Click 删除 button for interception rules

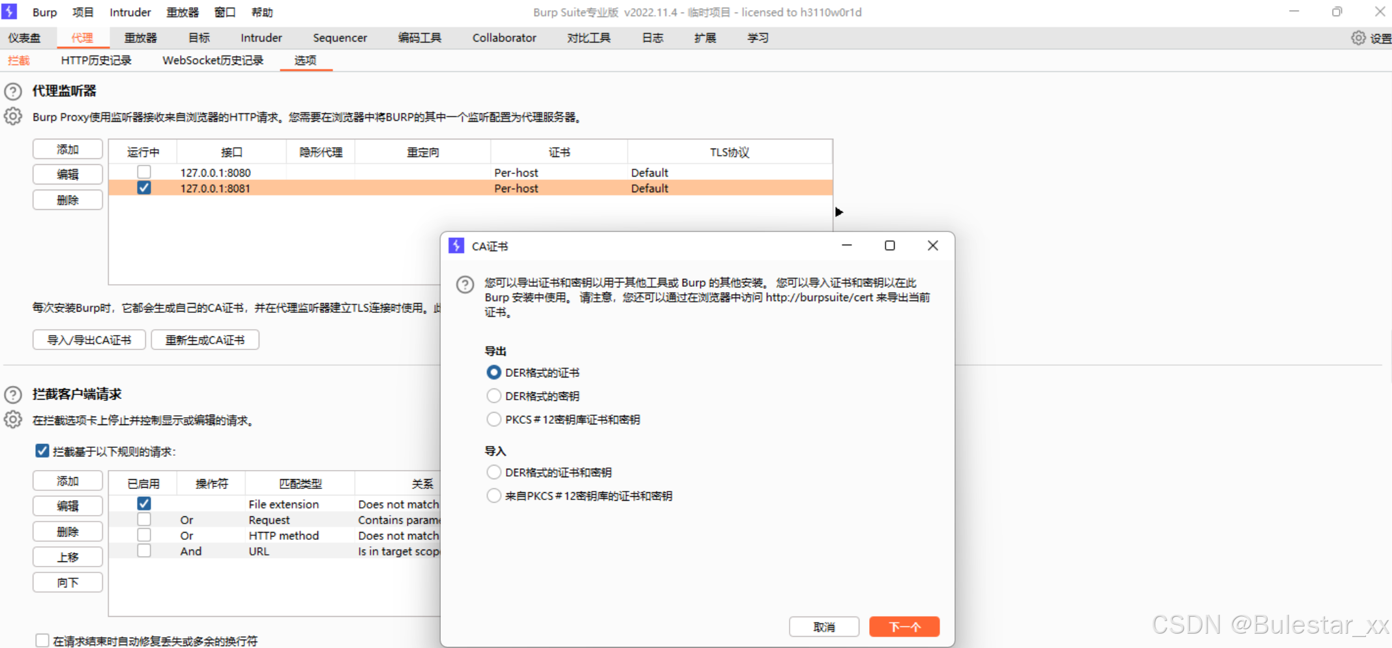click(68, 532)
